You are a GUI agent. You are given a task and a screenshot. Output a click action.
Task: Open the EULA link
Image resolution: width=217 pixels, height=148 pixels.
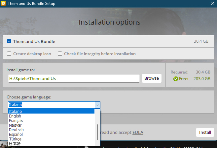[x=138, y=132]
